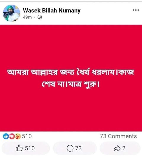This screenshot has width=142, height=156.
Task: Tap the thumbs-up Like button
Action: pos(26,148)
